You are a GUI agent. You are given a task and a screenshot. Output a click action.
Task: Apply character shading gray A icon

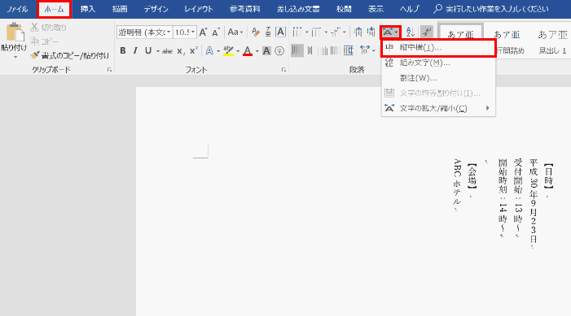pyautogui.click(x=266, y=51)
